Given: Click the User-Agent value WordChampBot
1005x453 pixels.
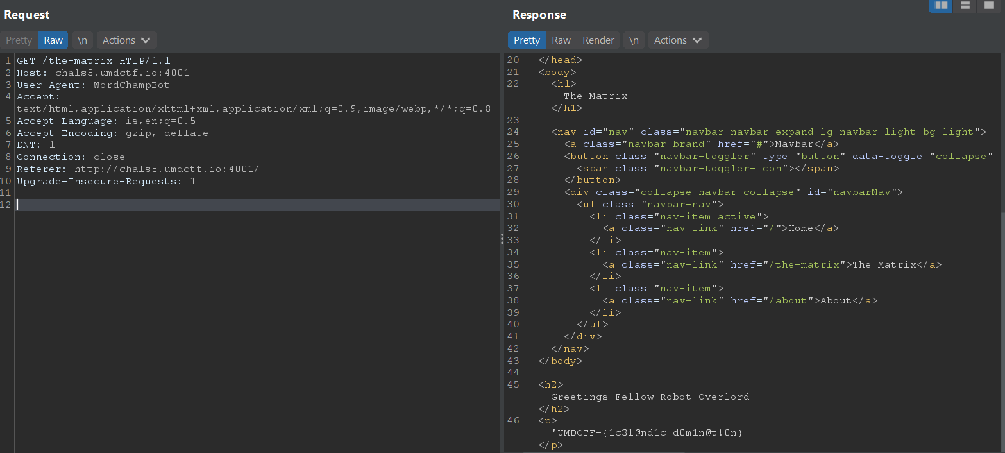Looking at the screenshot, I should 131,85.
